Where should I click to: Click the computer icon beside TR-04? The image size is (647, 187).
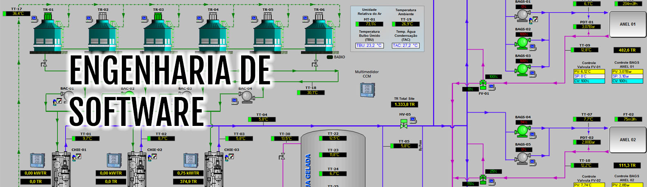coord(200,18)
